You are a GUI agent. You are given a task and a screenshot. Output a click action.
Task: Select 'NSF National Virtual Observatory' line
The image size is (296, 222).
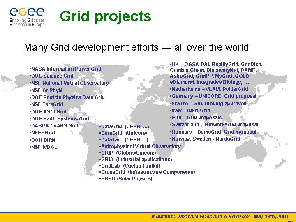pyautogui.click(x=69, y=83)
